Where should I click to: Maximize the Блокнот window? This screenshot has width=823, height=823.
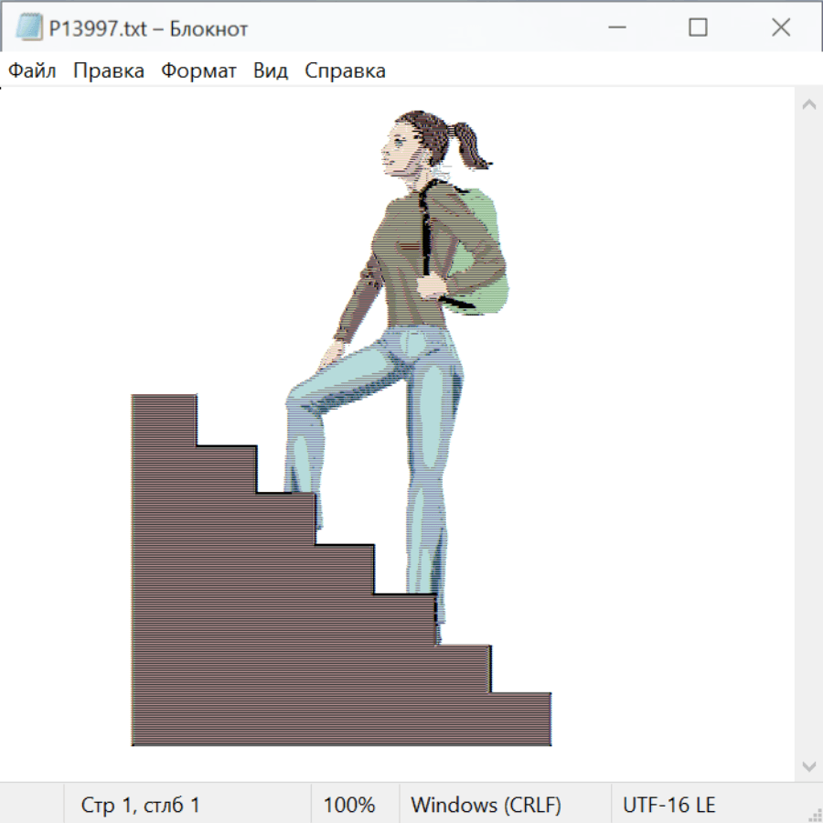tap(698, 28)
